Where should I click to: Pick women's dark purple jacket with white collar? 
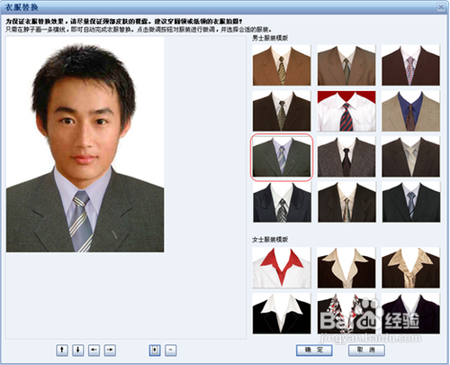point(410,314)
